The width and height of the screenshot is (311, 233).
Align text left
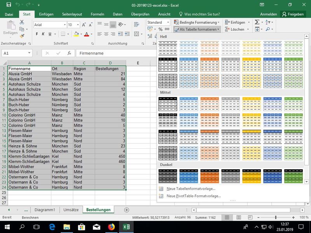click(x=100, y=34)
